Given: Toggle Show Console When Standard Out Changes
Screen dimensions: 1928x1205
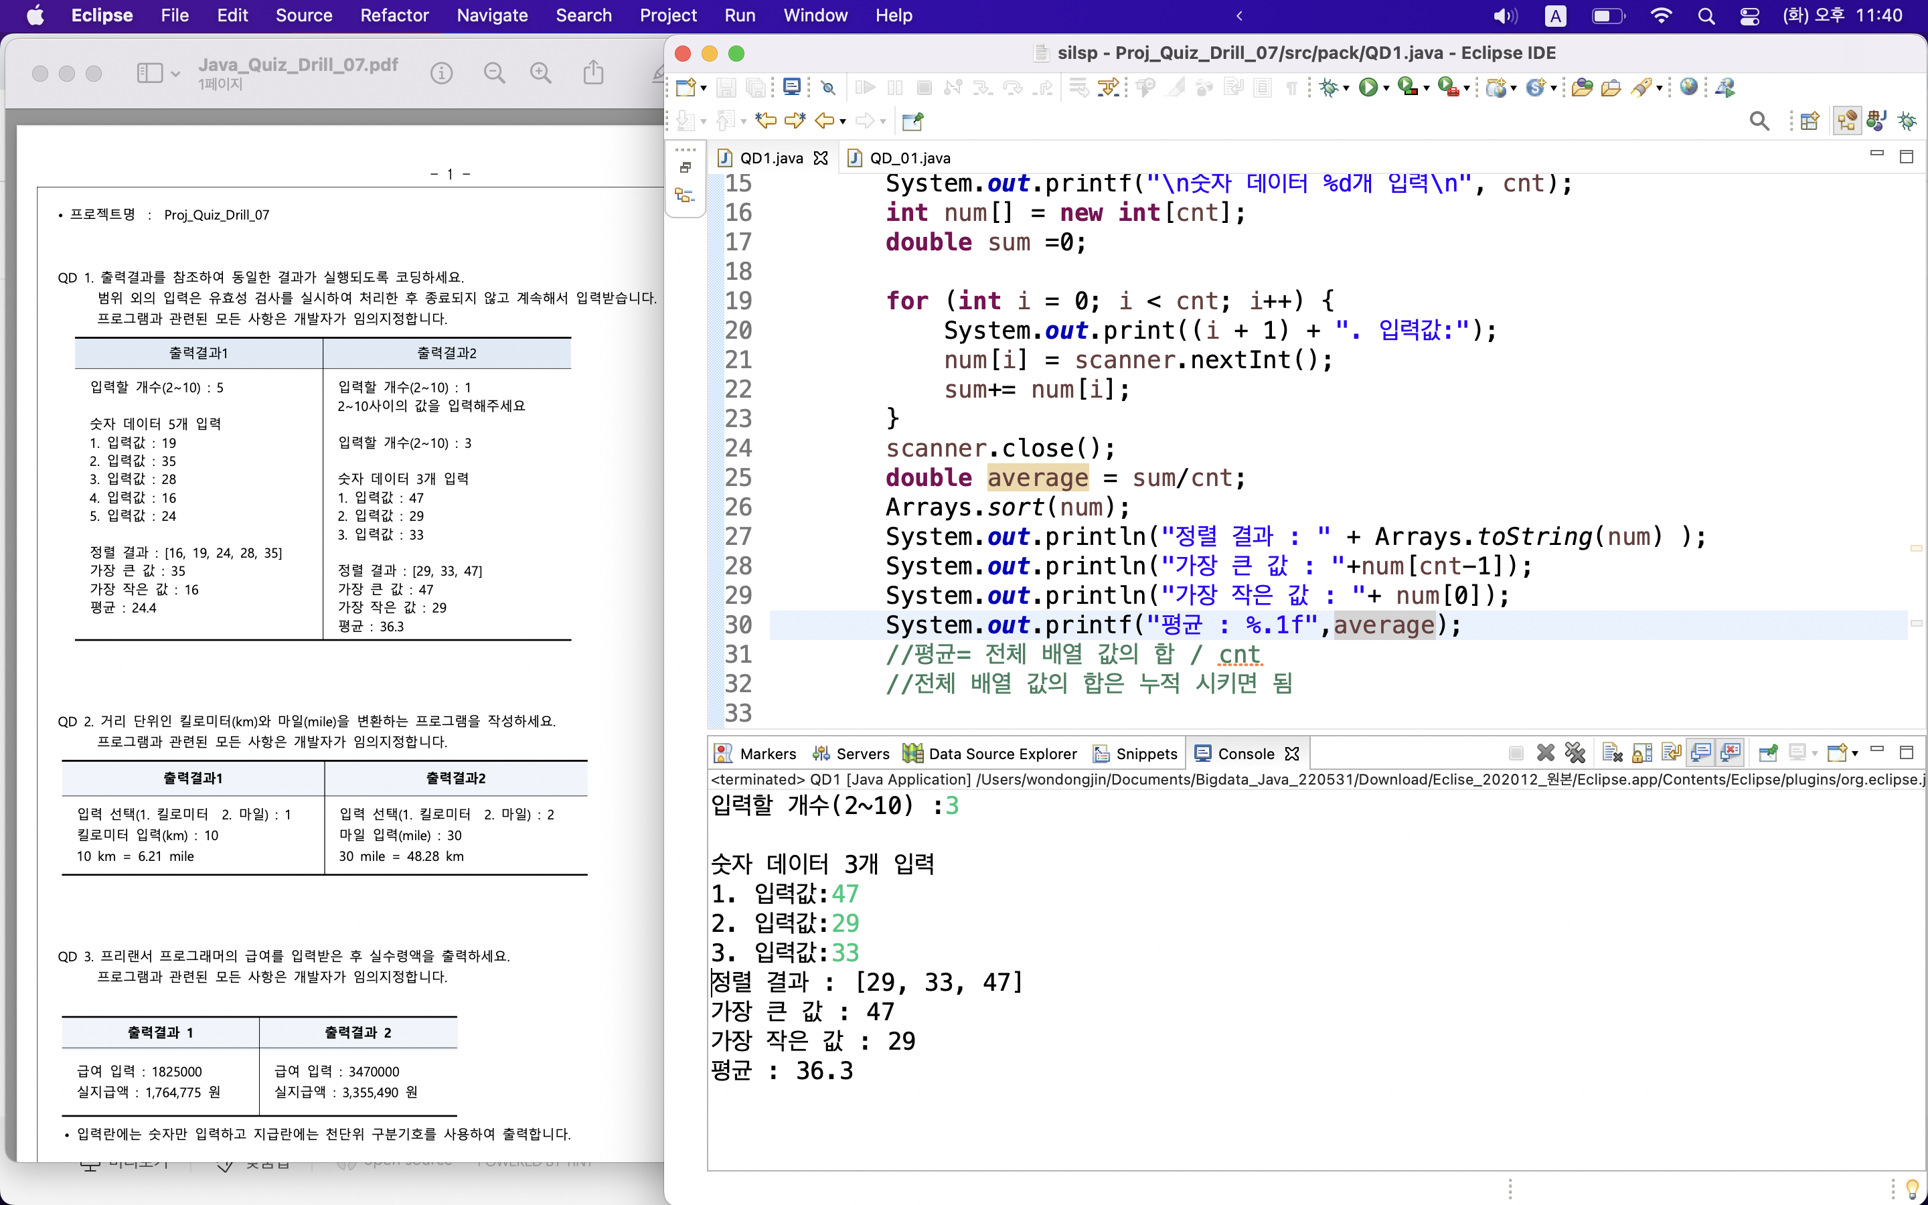Looking at the screenshot, I should 1700,752.
